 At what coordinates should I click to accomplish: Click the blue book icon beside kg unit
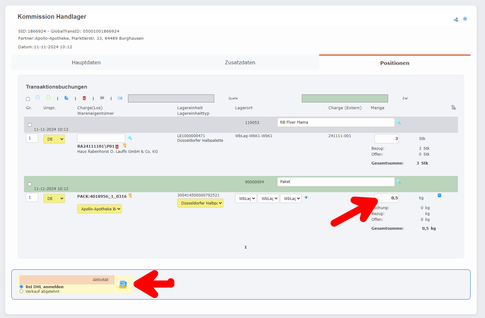click(439, 195)
